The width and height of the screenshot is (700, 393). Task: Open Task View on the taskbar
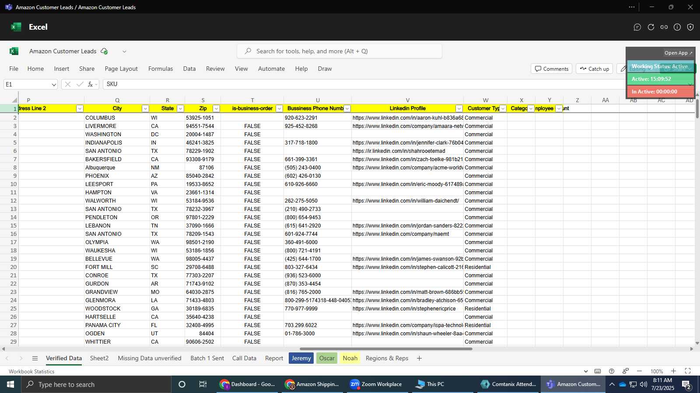point(203,384)
